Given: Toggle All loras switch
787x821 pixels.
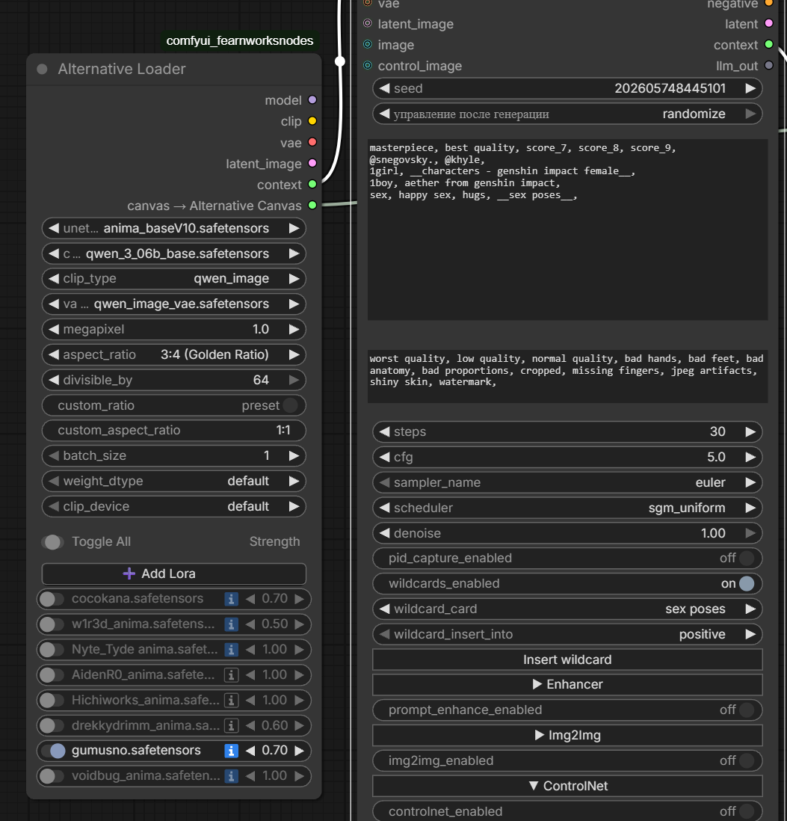Looking at the screenshot, I should (53, 542).
